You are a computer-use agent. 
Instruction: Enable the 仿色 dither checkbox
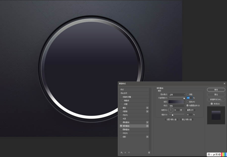click(x=187, y=95)
